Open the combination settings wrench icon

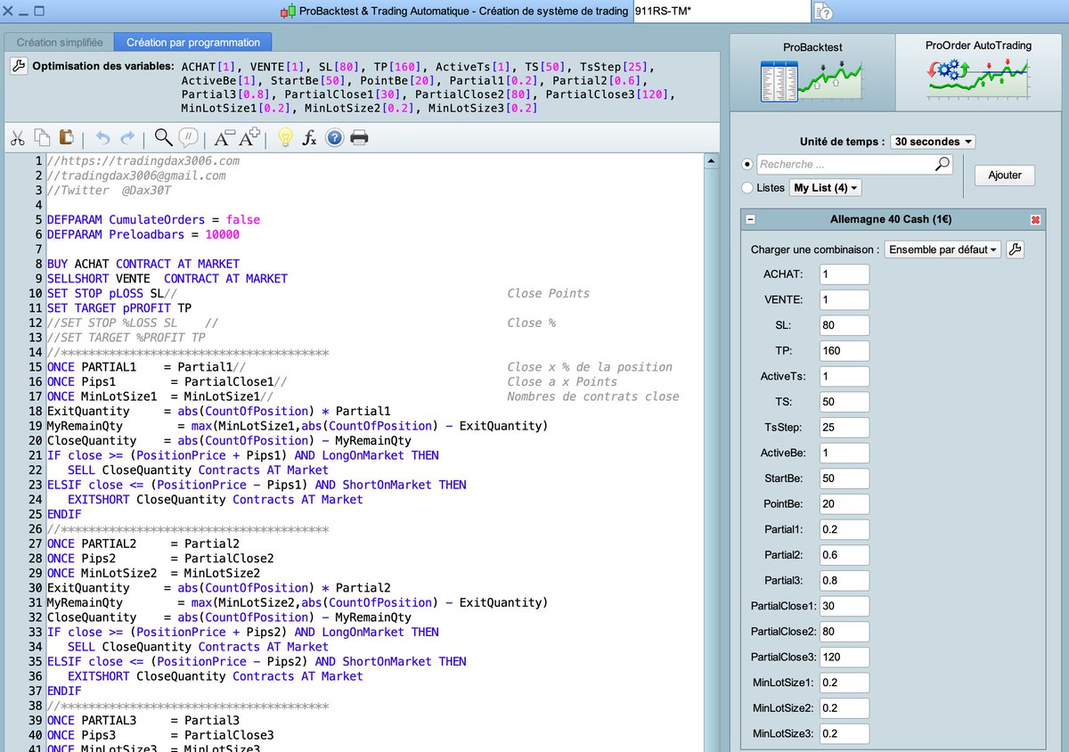[1015, 249]
